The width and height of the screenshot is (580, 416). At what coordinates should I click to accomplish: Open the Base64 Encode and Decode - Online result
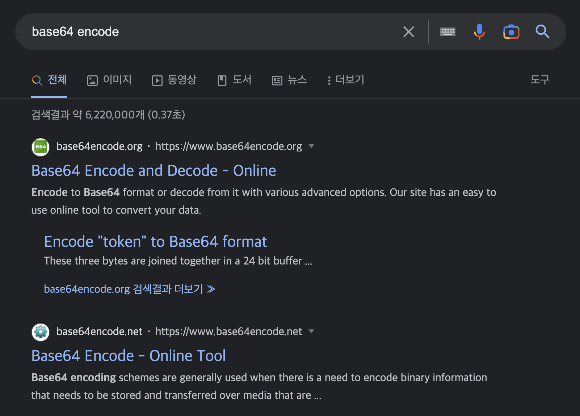pyautogui.click(x=153, y=170)
